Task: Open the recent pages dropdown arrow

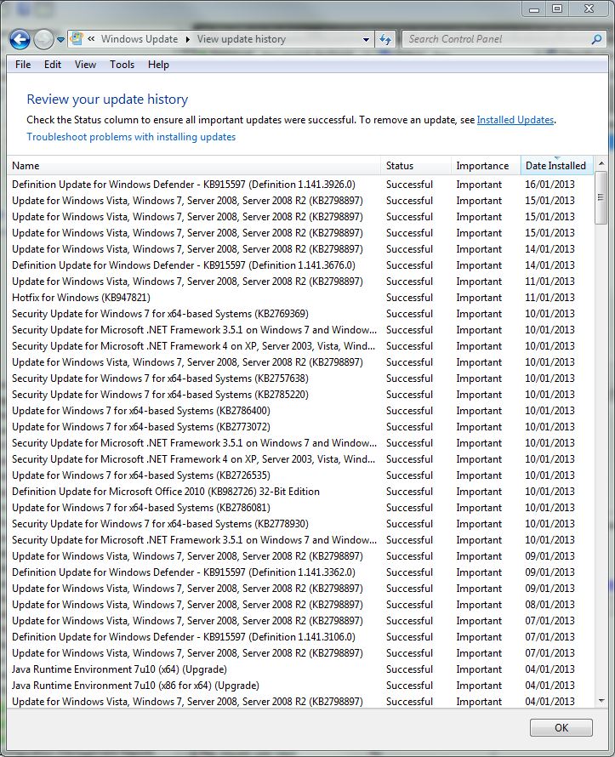Action: tap(61, 40)
